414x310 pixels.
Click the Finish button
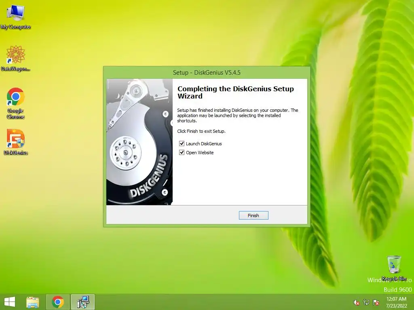pos(253,216)
